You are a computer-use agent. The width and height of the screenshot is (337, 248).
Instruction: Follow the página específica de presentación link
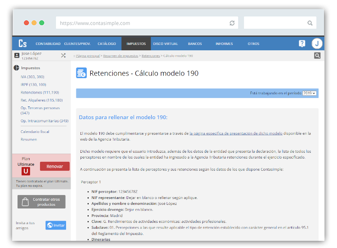click(236, 133)
